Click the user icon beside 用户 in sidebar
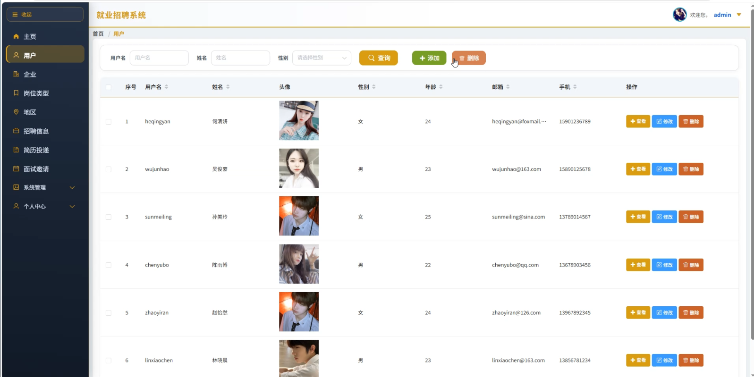Viewport: 754px width, 377px height. 16,55
